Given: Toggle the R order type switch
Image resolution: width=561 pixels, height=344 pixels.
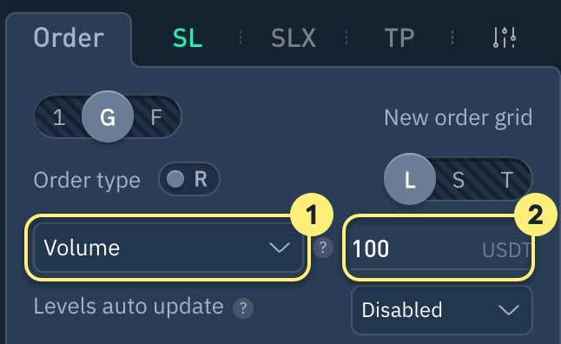Looking at the screenshot, I should tap(189, 179).
